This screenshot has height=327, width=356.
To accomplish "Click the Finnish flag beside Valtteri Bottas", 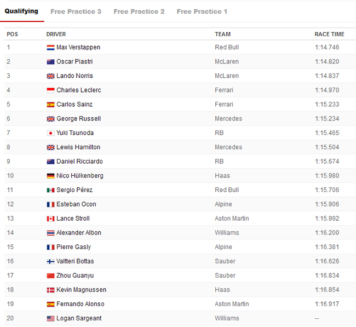I will 50,261.
